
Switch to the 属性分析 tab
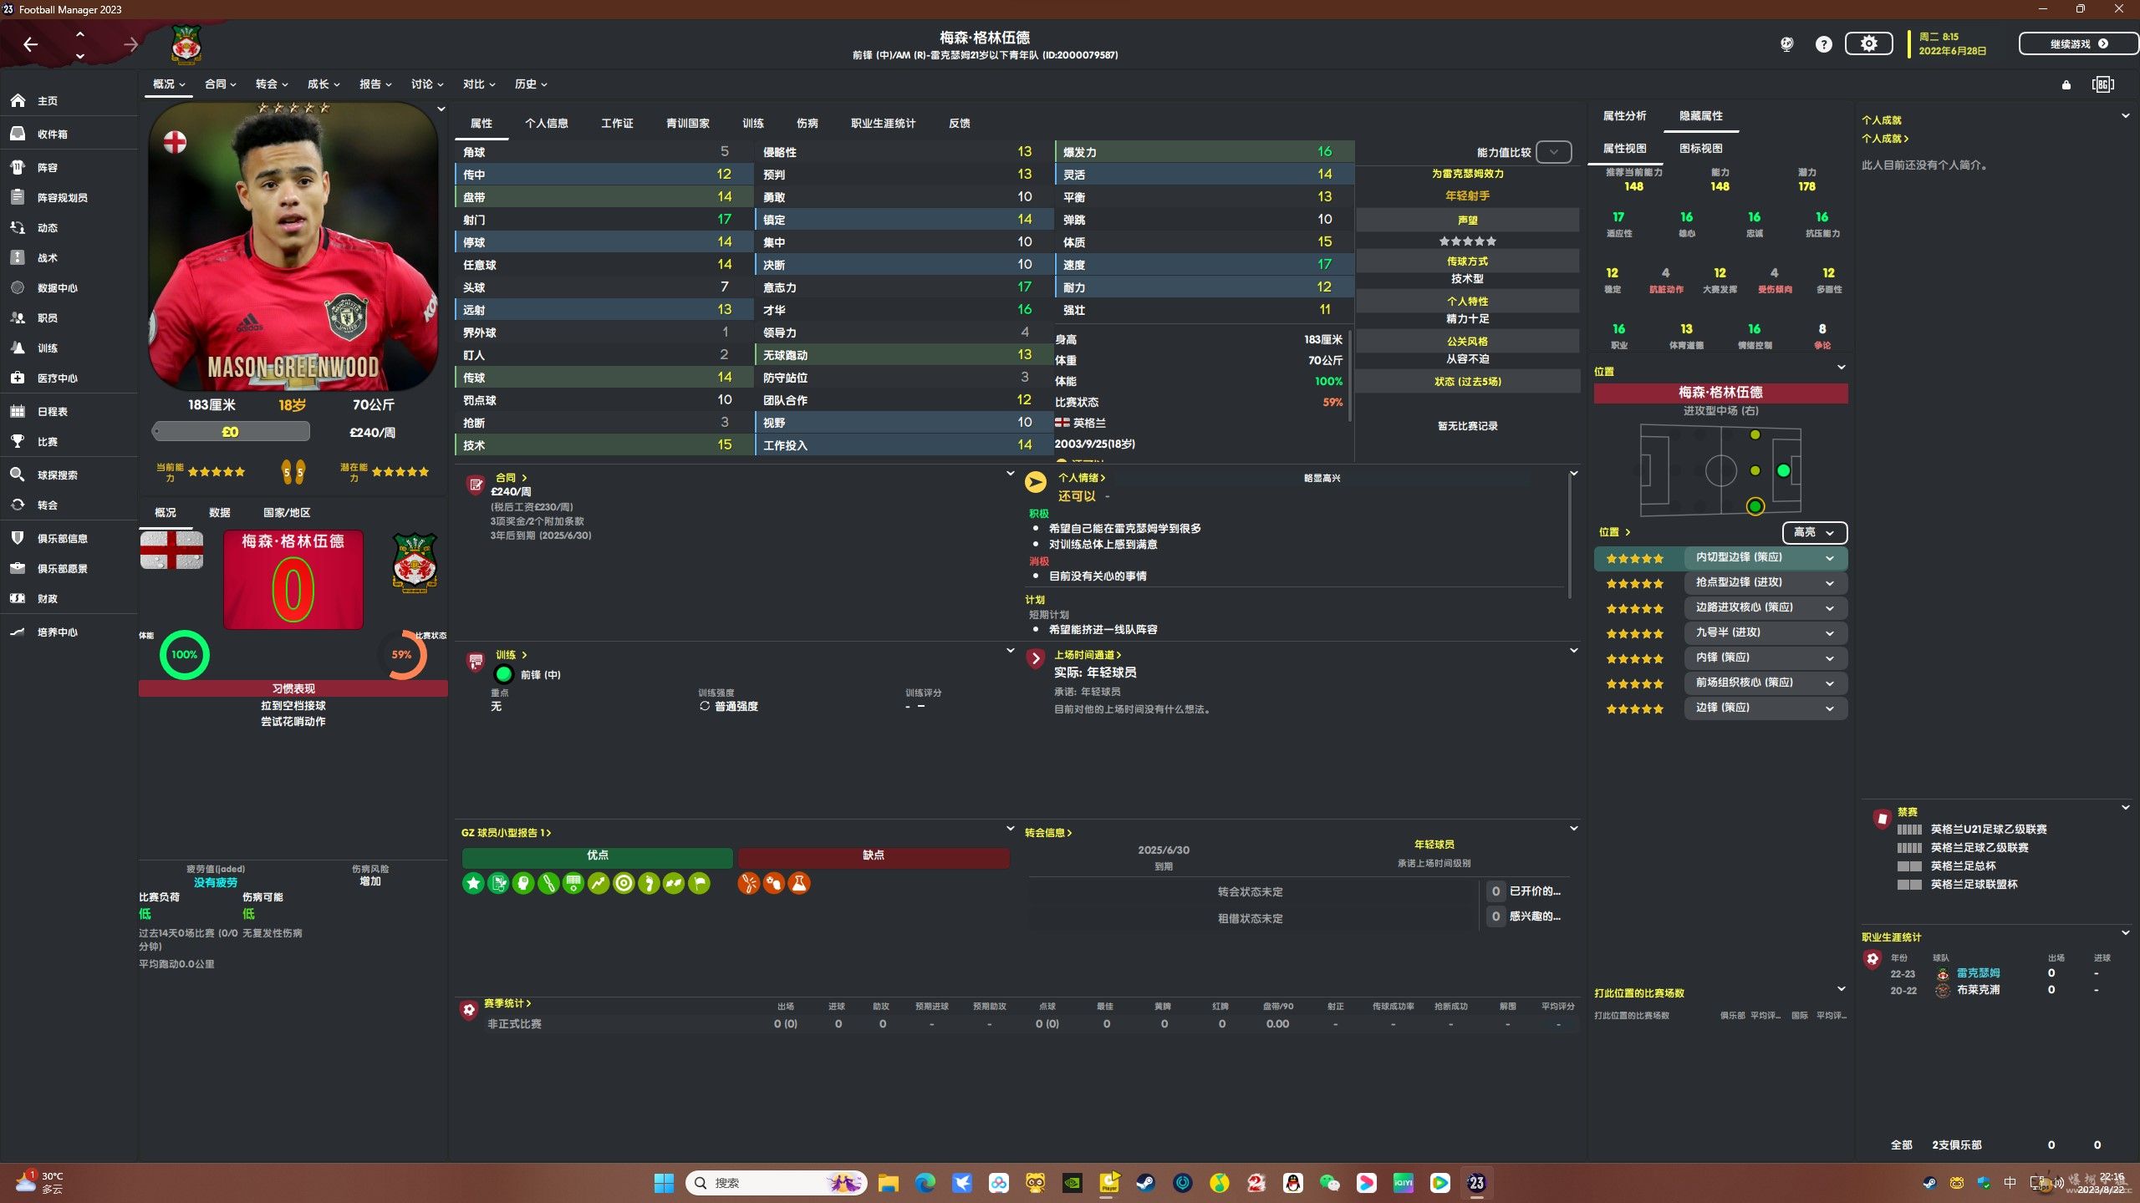(1624, 115)
